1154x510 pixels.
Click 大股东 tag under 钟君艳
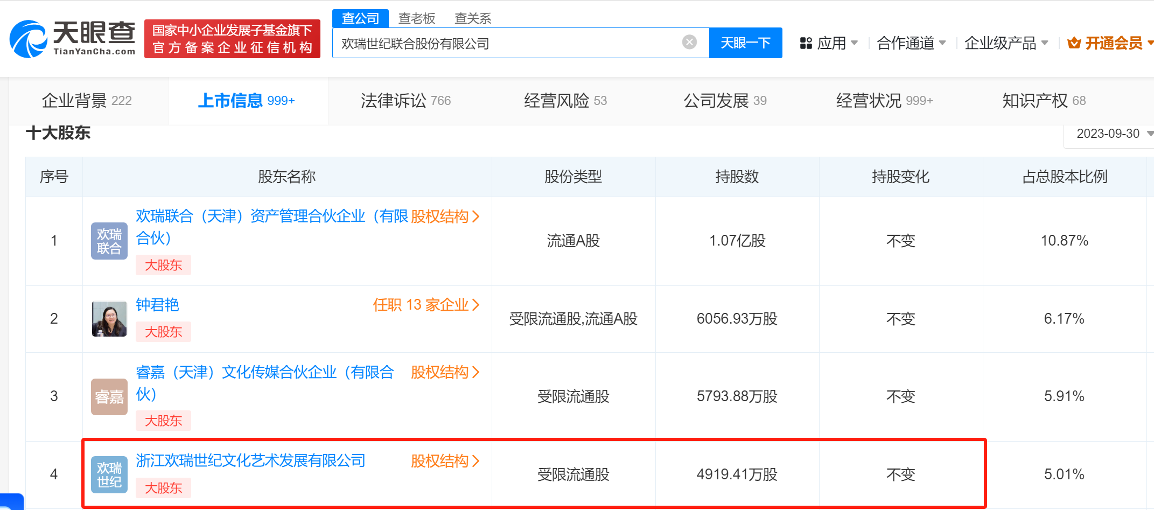click(x=163, y=332)
